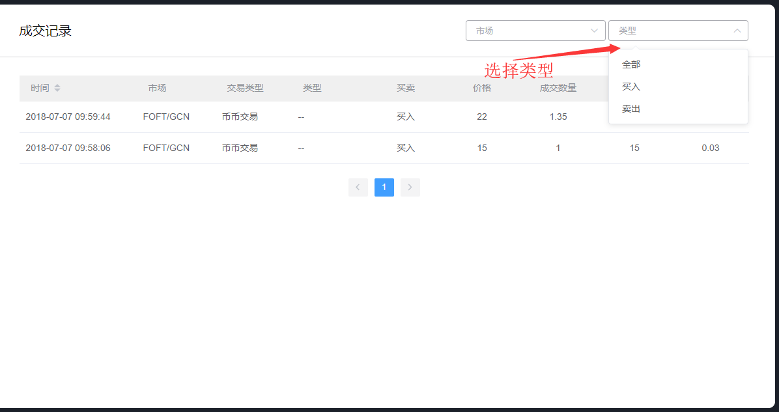Choose 买入 option in the dropdown

pos(631,87)
